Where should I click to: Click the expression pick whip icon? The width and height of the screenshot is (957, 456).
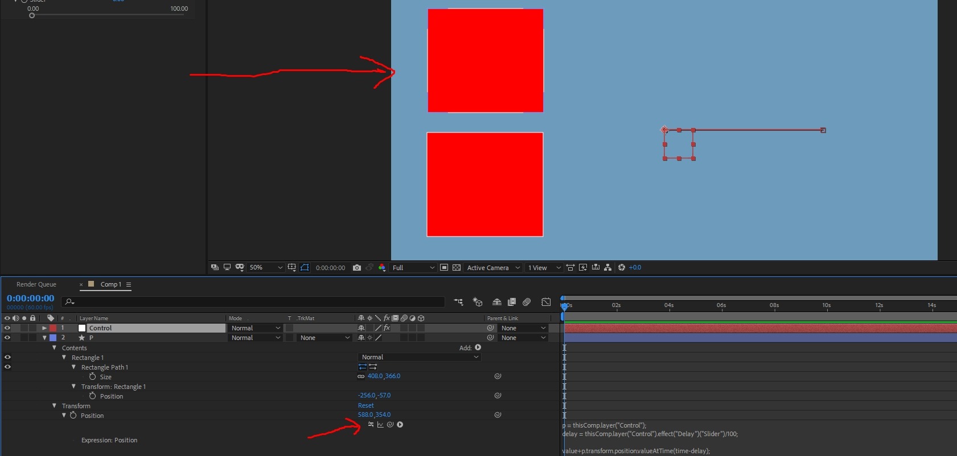click(390, 425)
